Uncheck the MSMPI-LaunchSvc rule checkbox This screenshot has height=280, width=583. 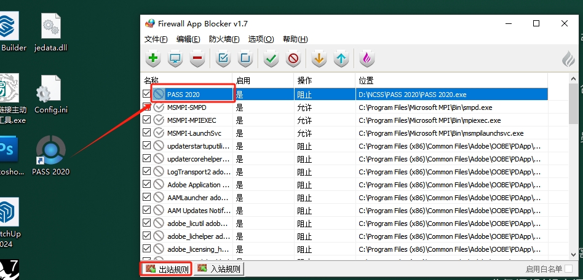[x=147, y=133]
